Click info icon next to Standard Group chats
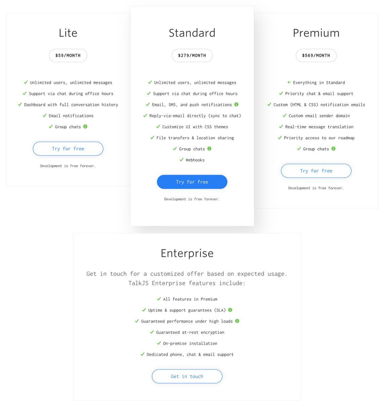 [x=209, y=148]
